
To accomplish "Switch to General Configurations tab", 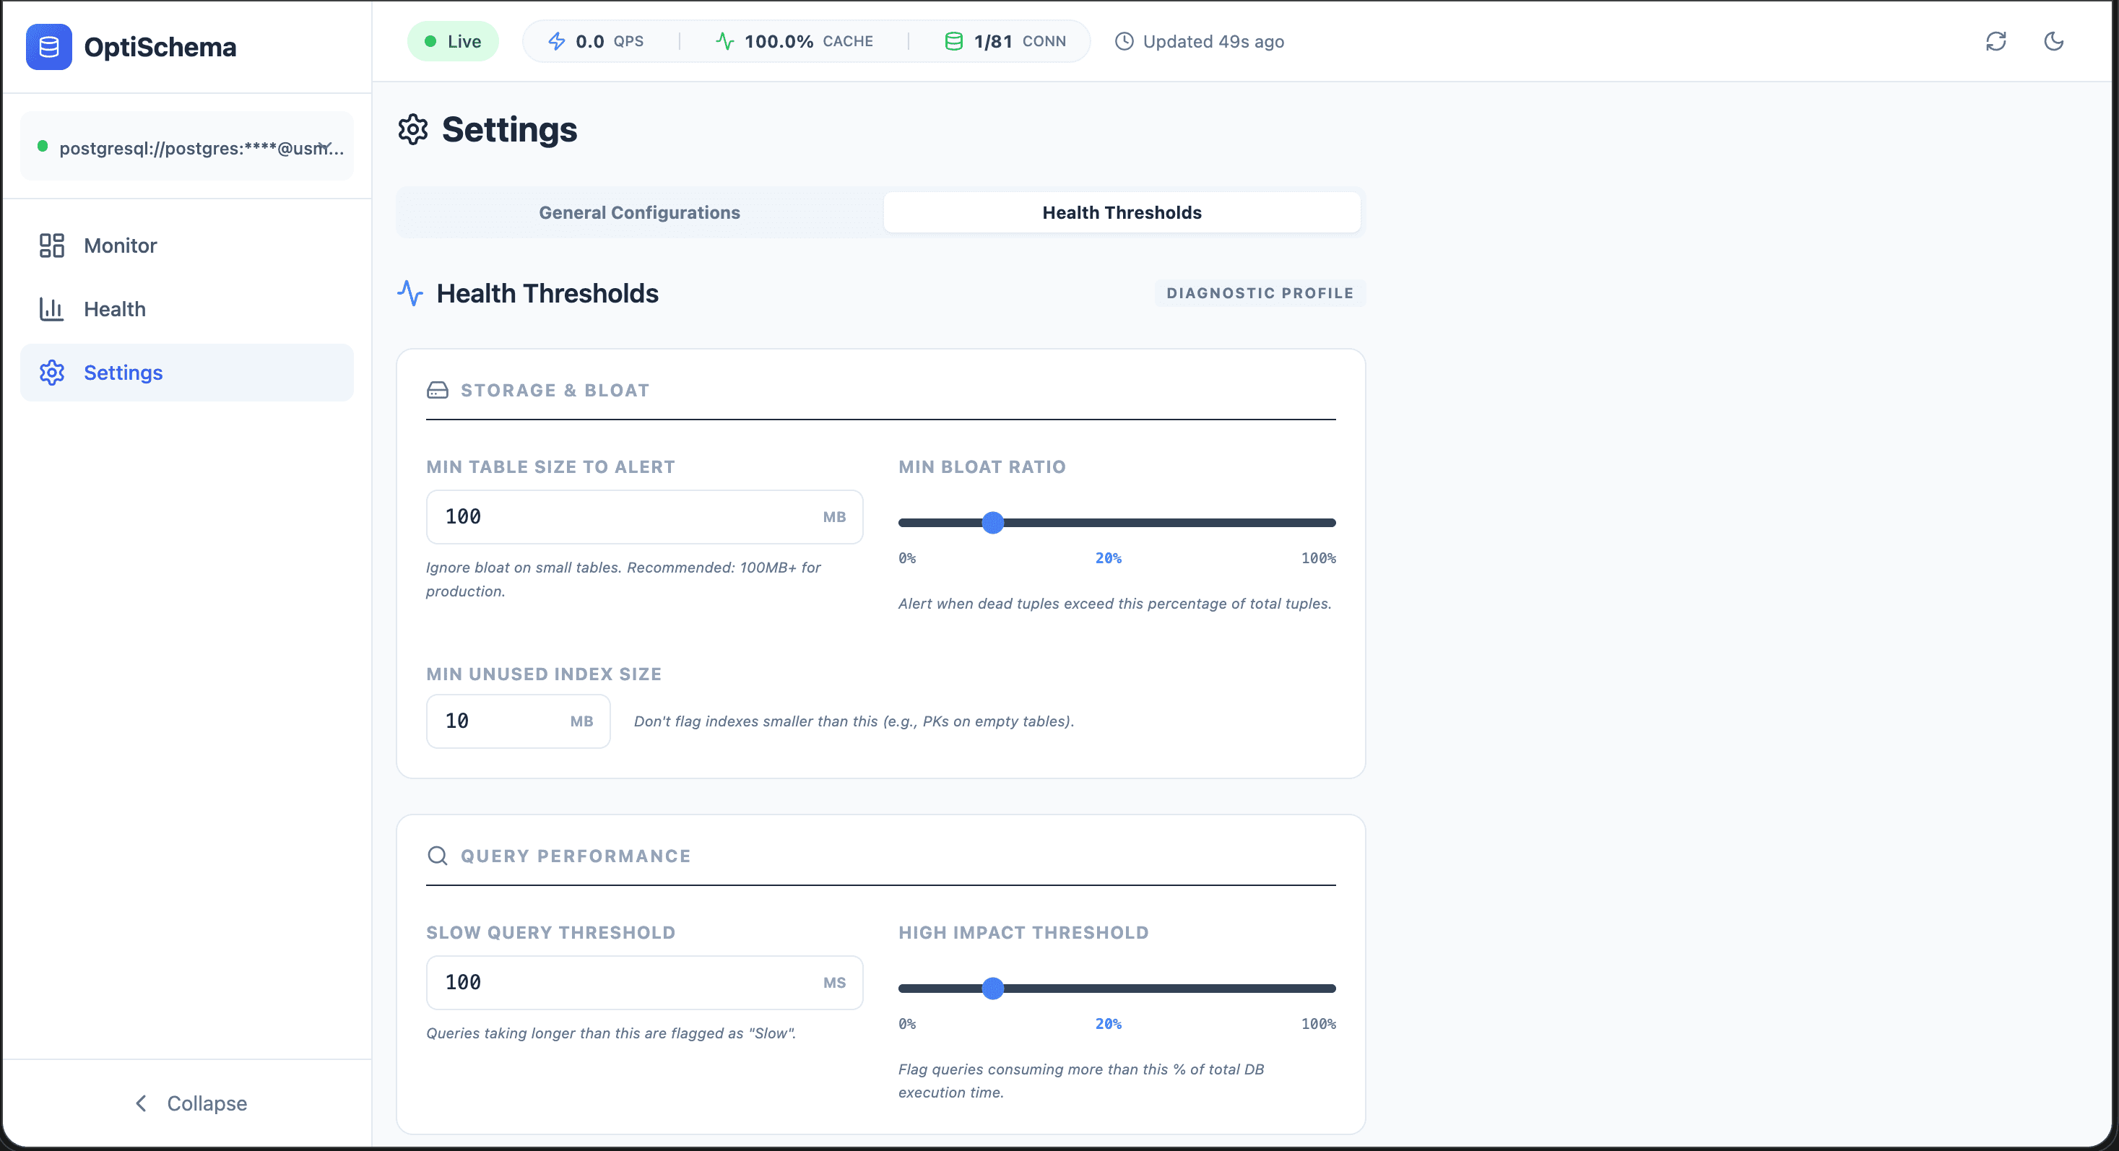I will pyautogui.click(x=639, y=213).
